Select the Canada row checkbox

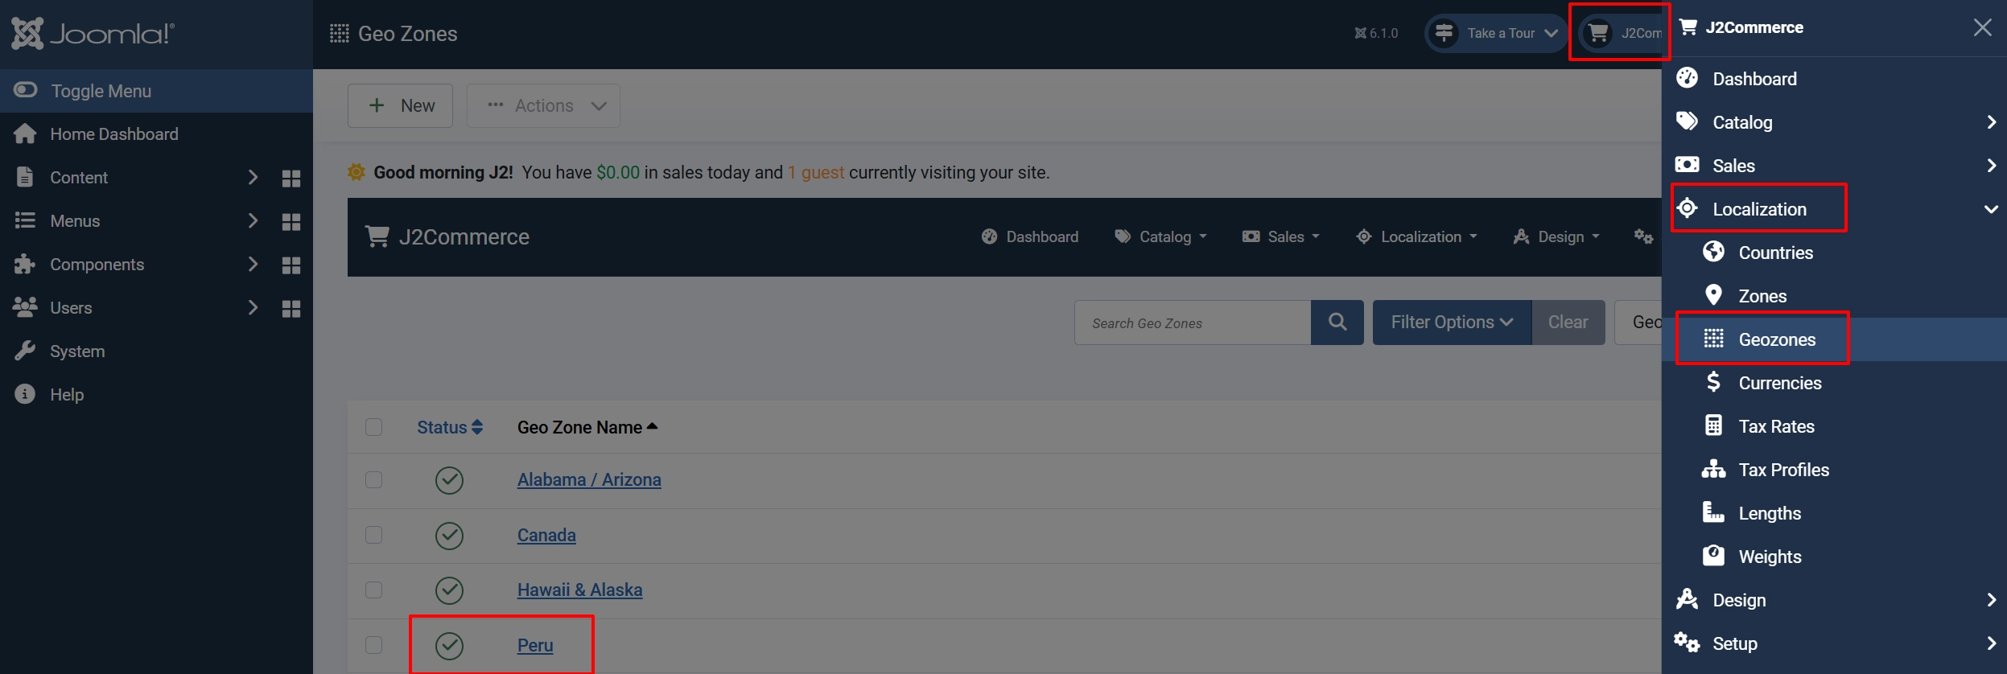[373, 536]
